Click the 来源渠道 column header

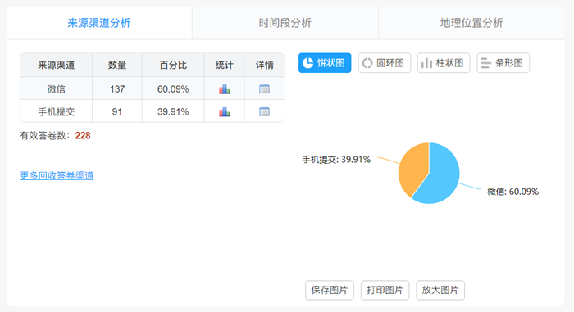[57, 66]
